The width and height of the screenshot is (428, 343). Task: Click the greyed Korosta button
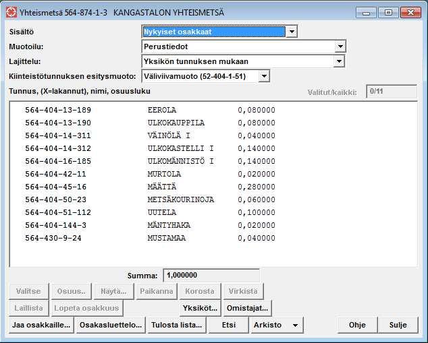pos(200,291)
